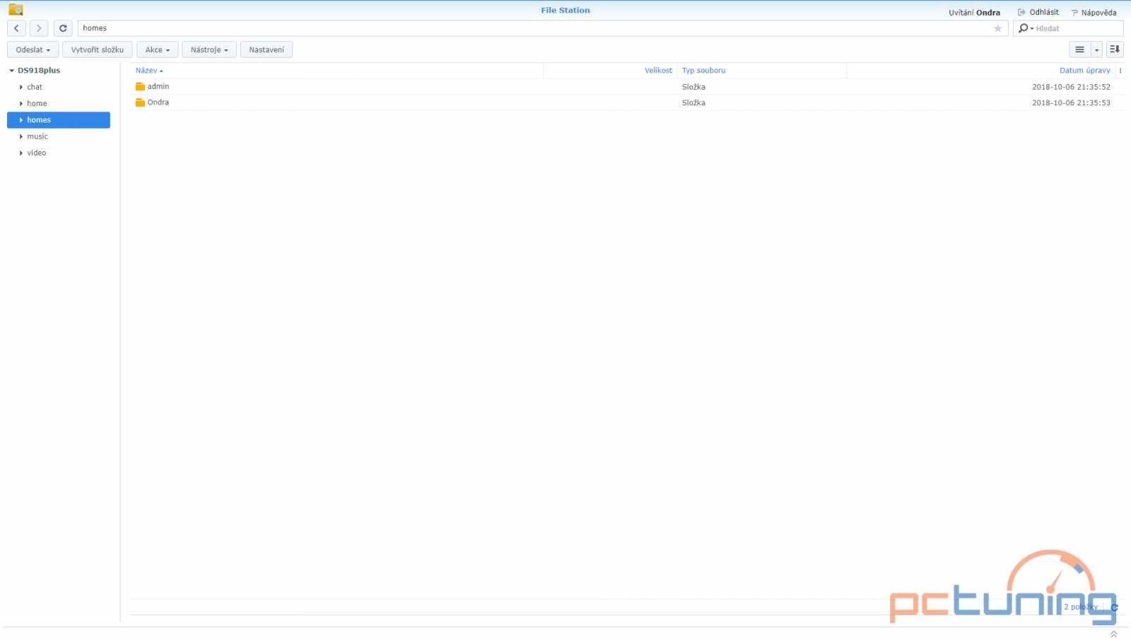The image size is (1131, 640).
Task: Switch to list view with the lines icon
Action: pyautogui.click(x=1079, y=49)
